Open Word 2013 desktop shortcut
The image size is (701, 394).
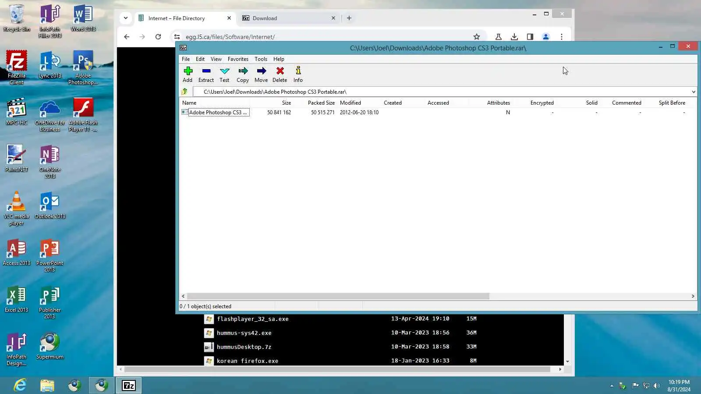[83, 18]
